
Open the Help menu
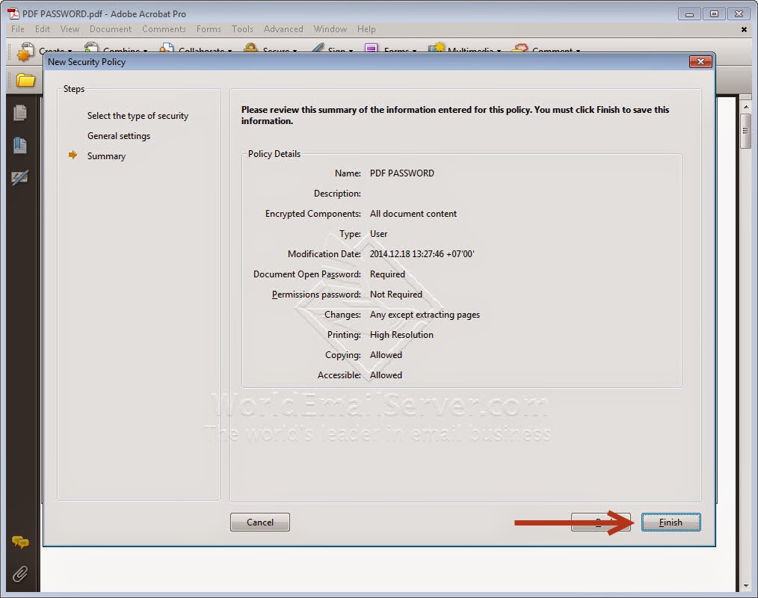[366, 29]
